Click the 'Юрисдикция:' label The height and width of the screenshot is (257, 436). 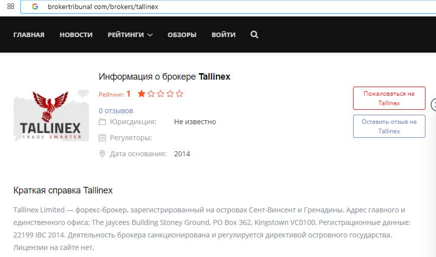coord(133,122)
